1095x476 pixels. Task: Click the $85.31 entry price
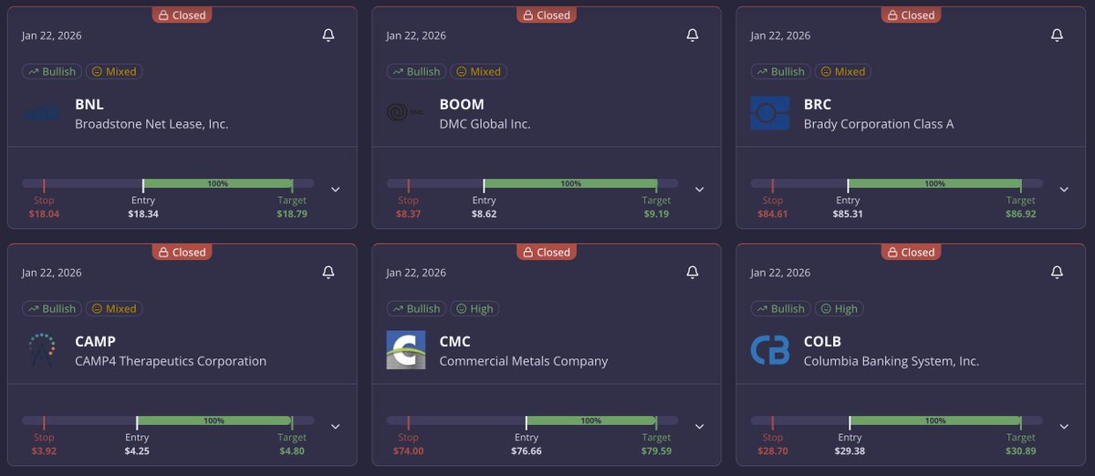click(849, 214)
